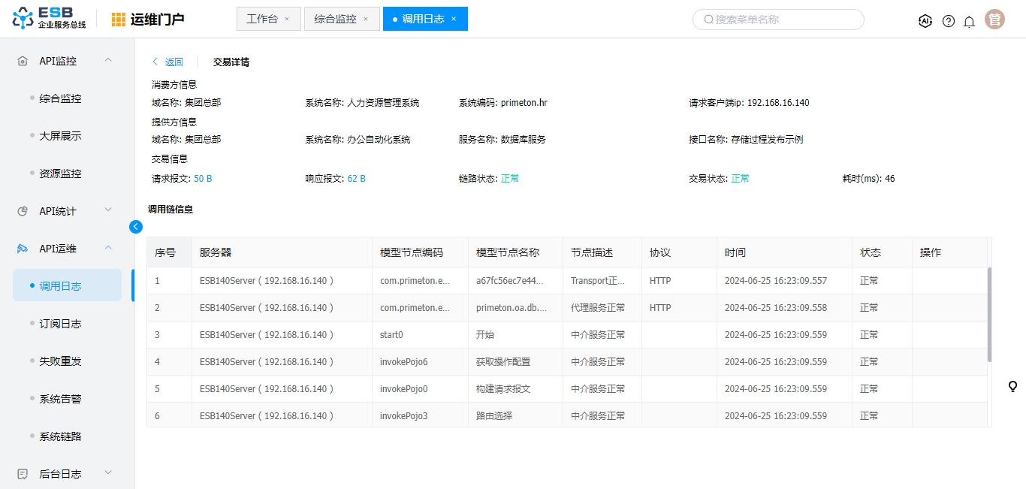
Task: Switch to the 工作台 tab
Action: click(x=262, y=20)
